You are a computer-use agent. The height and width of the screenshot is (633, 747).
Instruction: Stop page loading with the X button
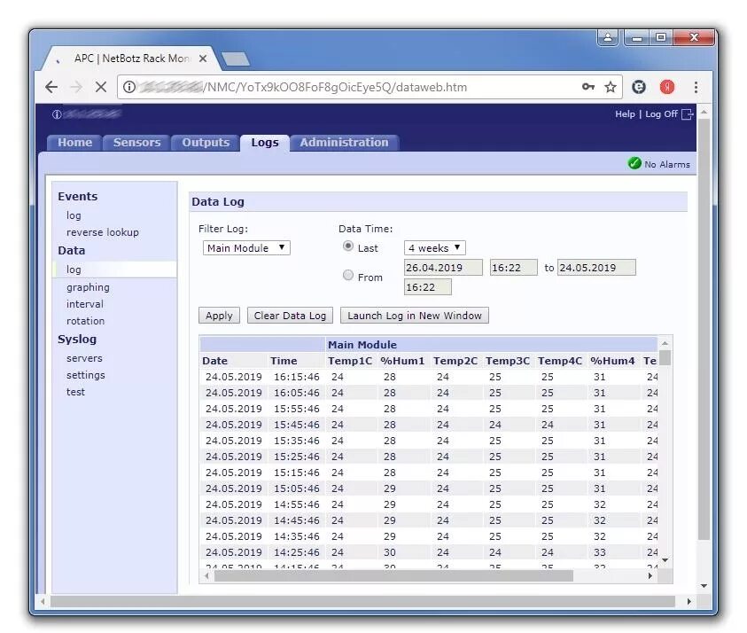pos(101,87)
